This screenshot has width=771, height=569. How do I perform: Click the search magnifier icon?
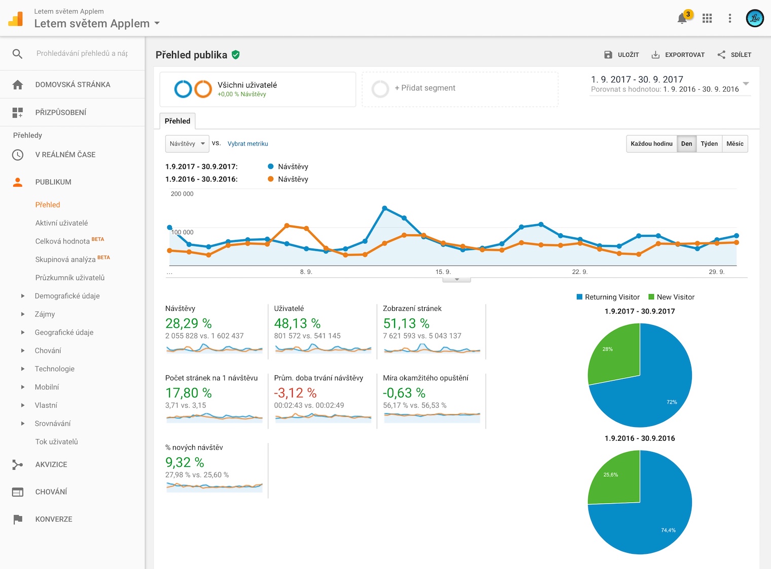tap(17, 53)
